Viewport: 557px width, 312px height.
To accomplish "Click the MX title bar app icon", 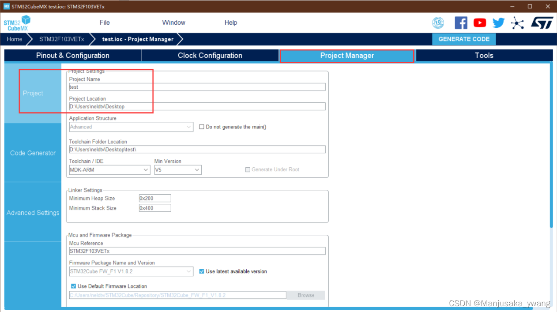I will [7, 6].
